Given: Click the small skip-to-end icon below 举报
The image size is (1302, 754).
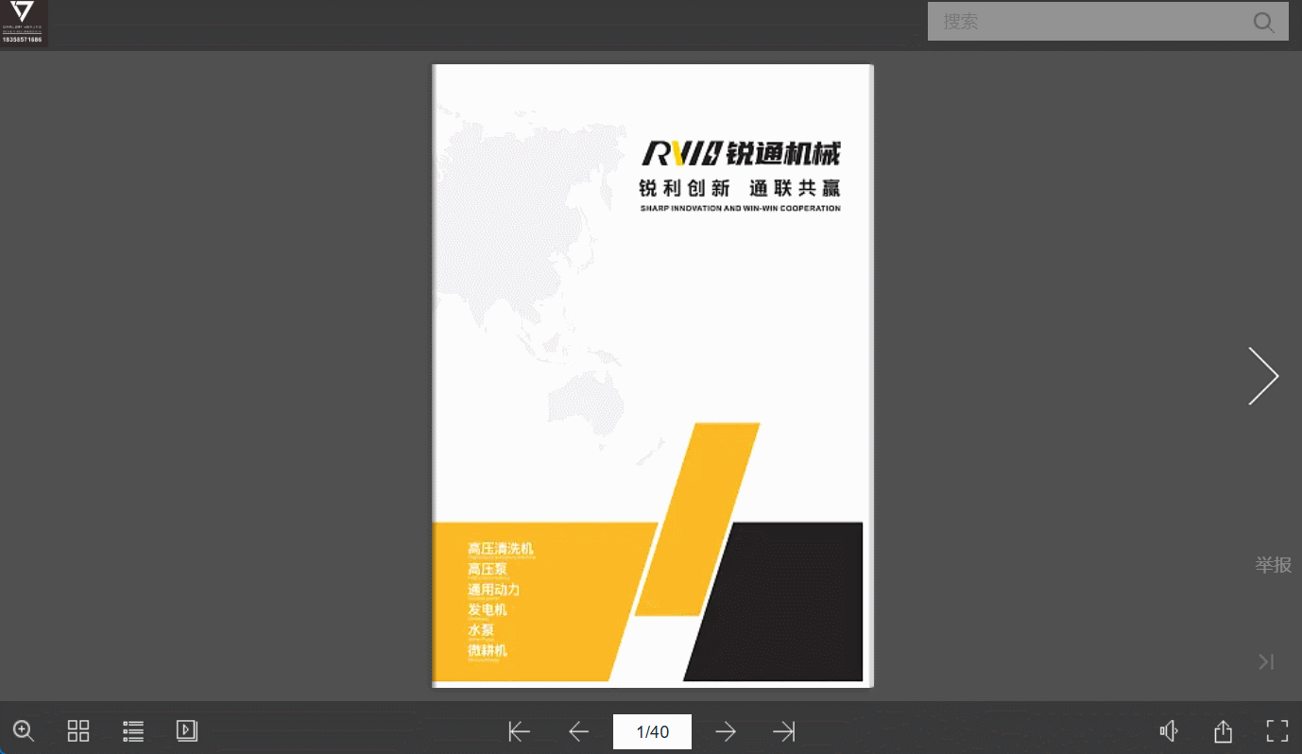Looking at the screenshot, I should [x=1266, y=661].
